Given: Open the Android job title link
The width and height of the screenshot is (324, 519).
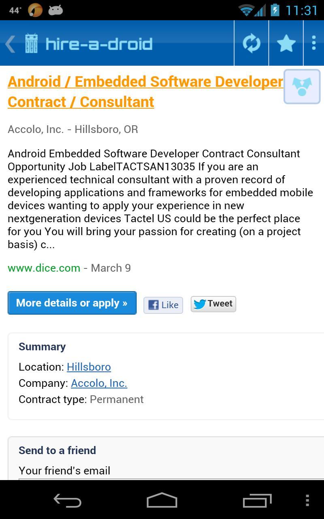Looking at the screenshot, I should pos(145,92).
